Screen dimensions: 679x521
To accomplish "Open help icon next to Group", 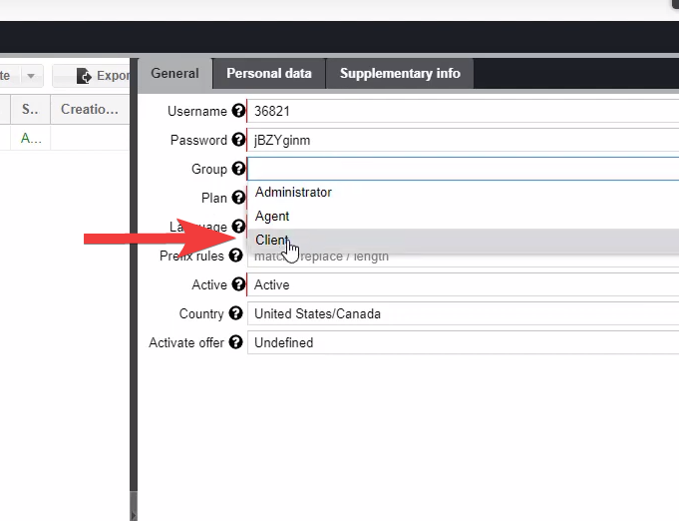I will click(238, 168).
